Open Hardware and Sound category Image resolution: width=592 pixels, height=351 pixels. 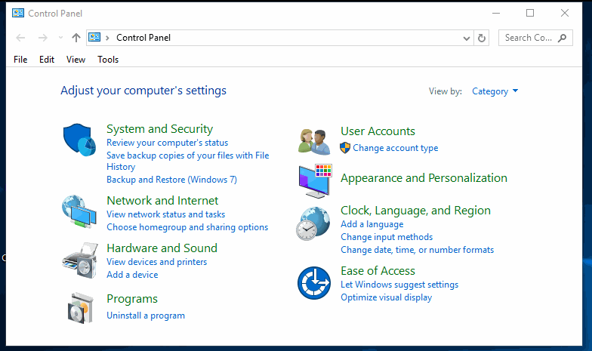(162, 248)
